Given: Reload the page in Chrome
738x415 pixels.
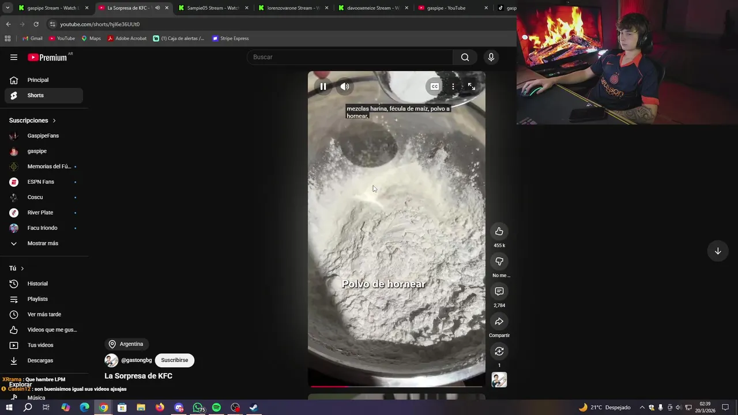Looking at the screenshot, I should [x=36, y=24].
